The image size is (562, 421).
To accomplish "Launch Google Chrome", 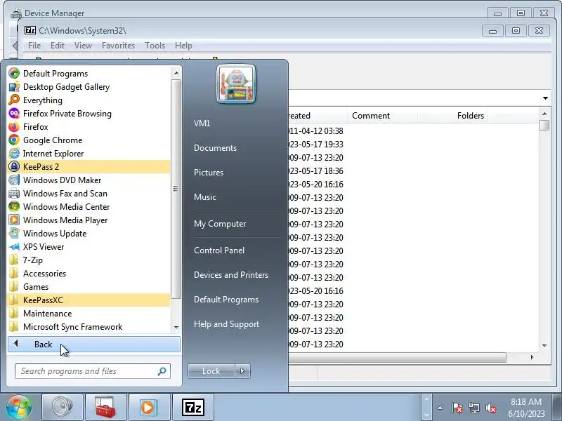I will click(x=89, y=140).
